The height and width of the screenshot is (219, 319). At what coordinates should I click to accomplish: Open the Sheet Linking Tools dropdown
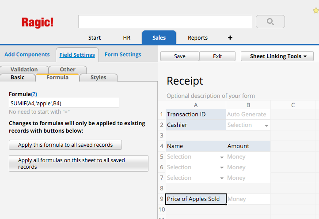277,56
